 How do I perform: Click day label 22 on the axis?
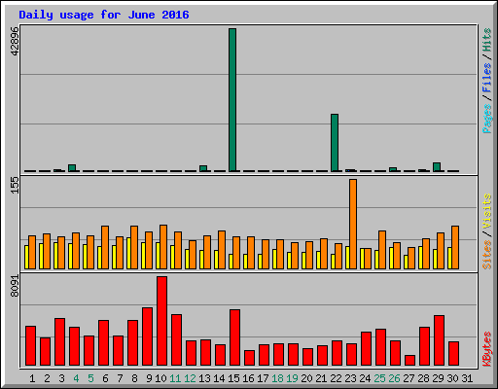pyautogui.click(x=336, y=378)
